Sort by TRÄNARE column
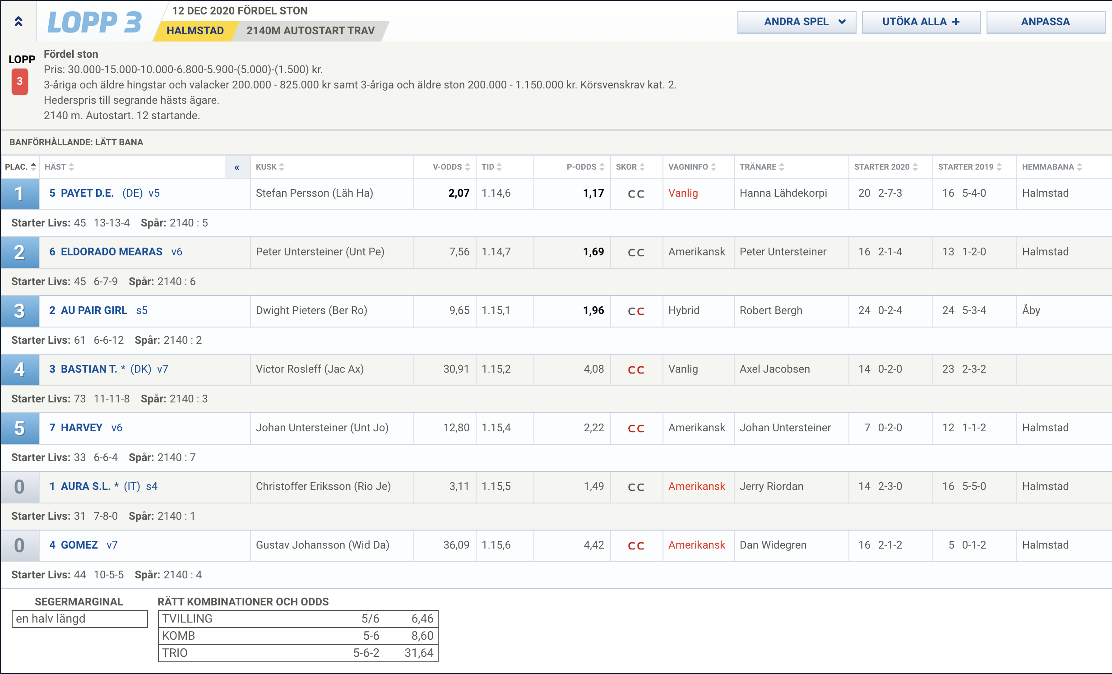The width and height of the screenshot is (1112, 674). [762, 167]
